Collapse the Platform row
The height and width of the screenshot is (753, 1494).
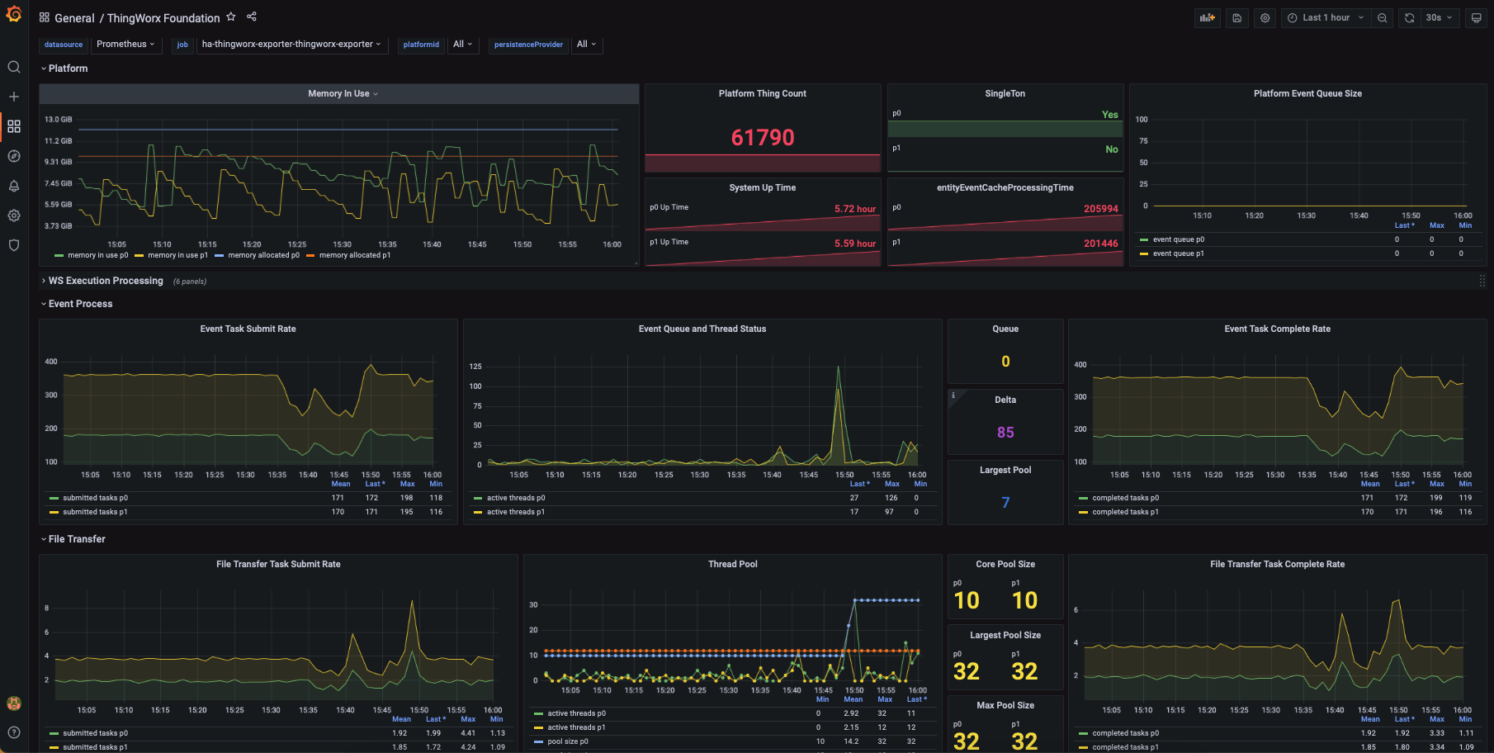pyautogui.click(x=64, y=69)
